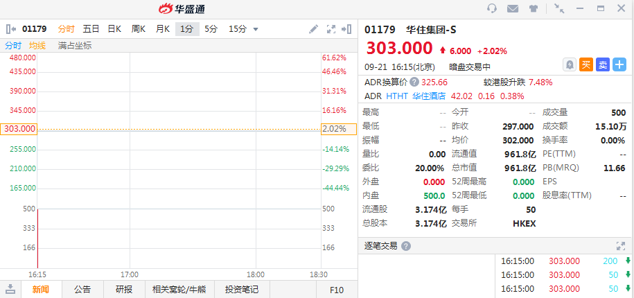Open ADR conversion price help icon
This screenshot has width=634, height=298.
click(414, 82)
